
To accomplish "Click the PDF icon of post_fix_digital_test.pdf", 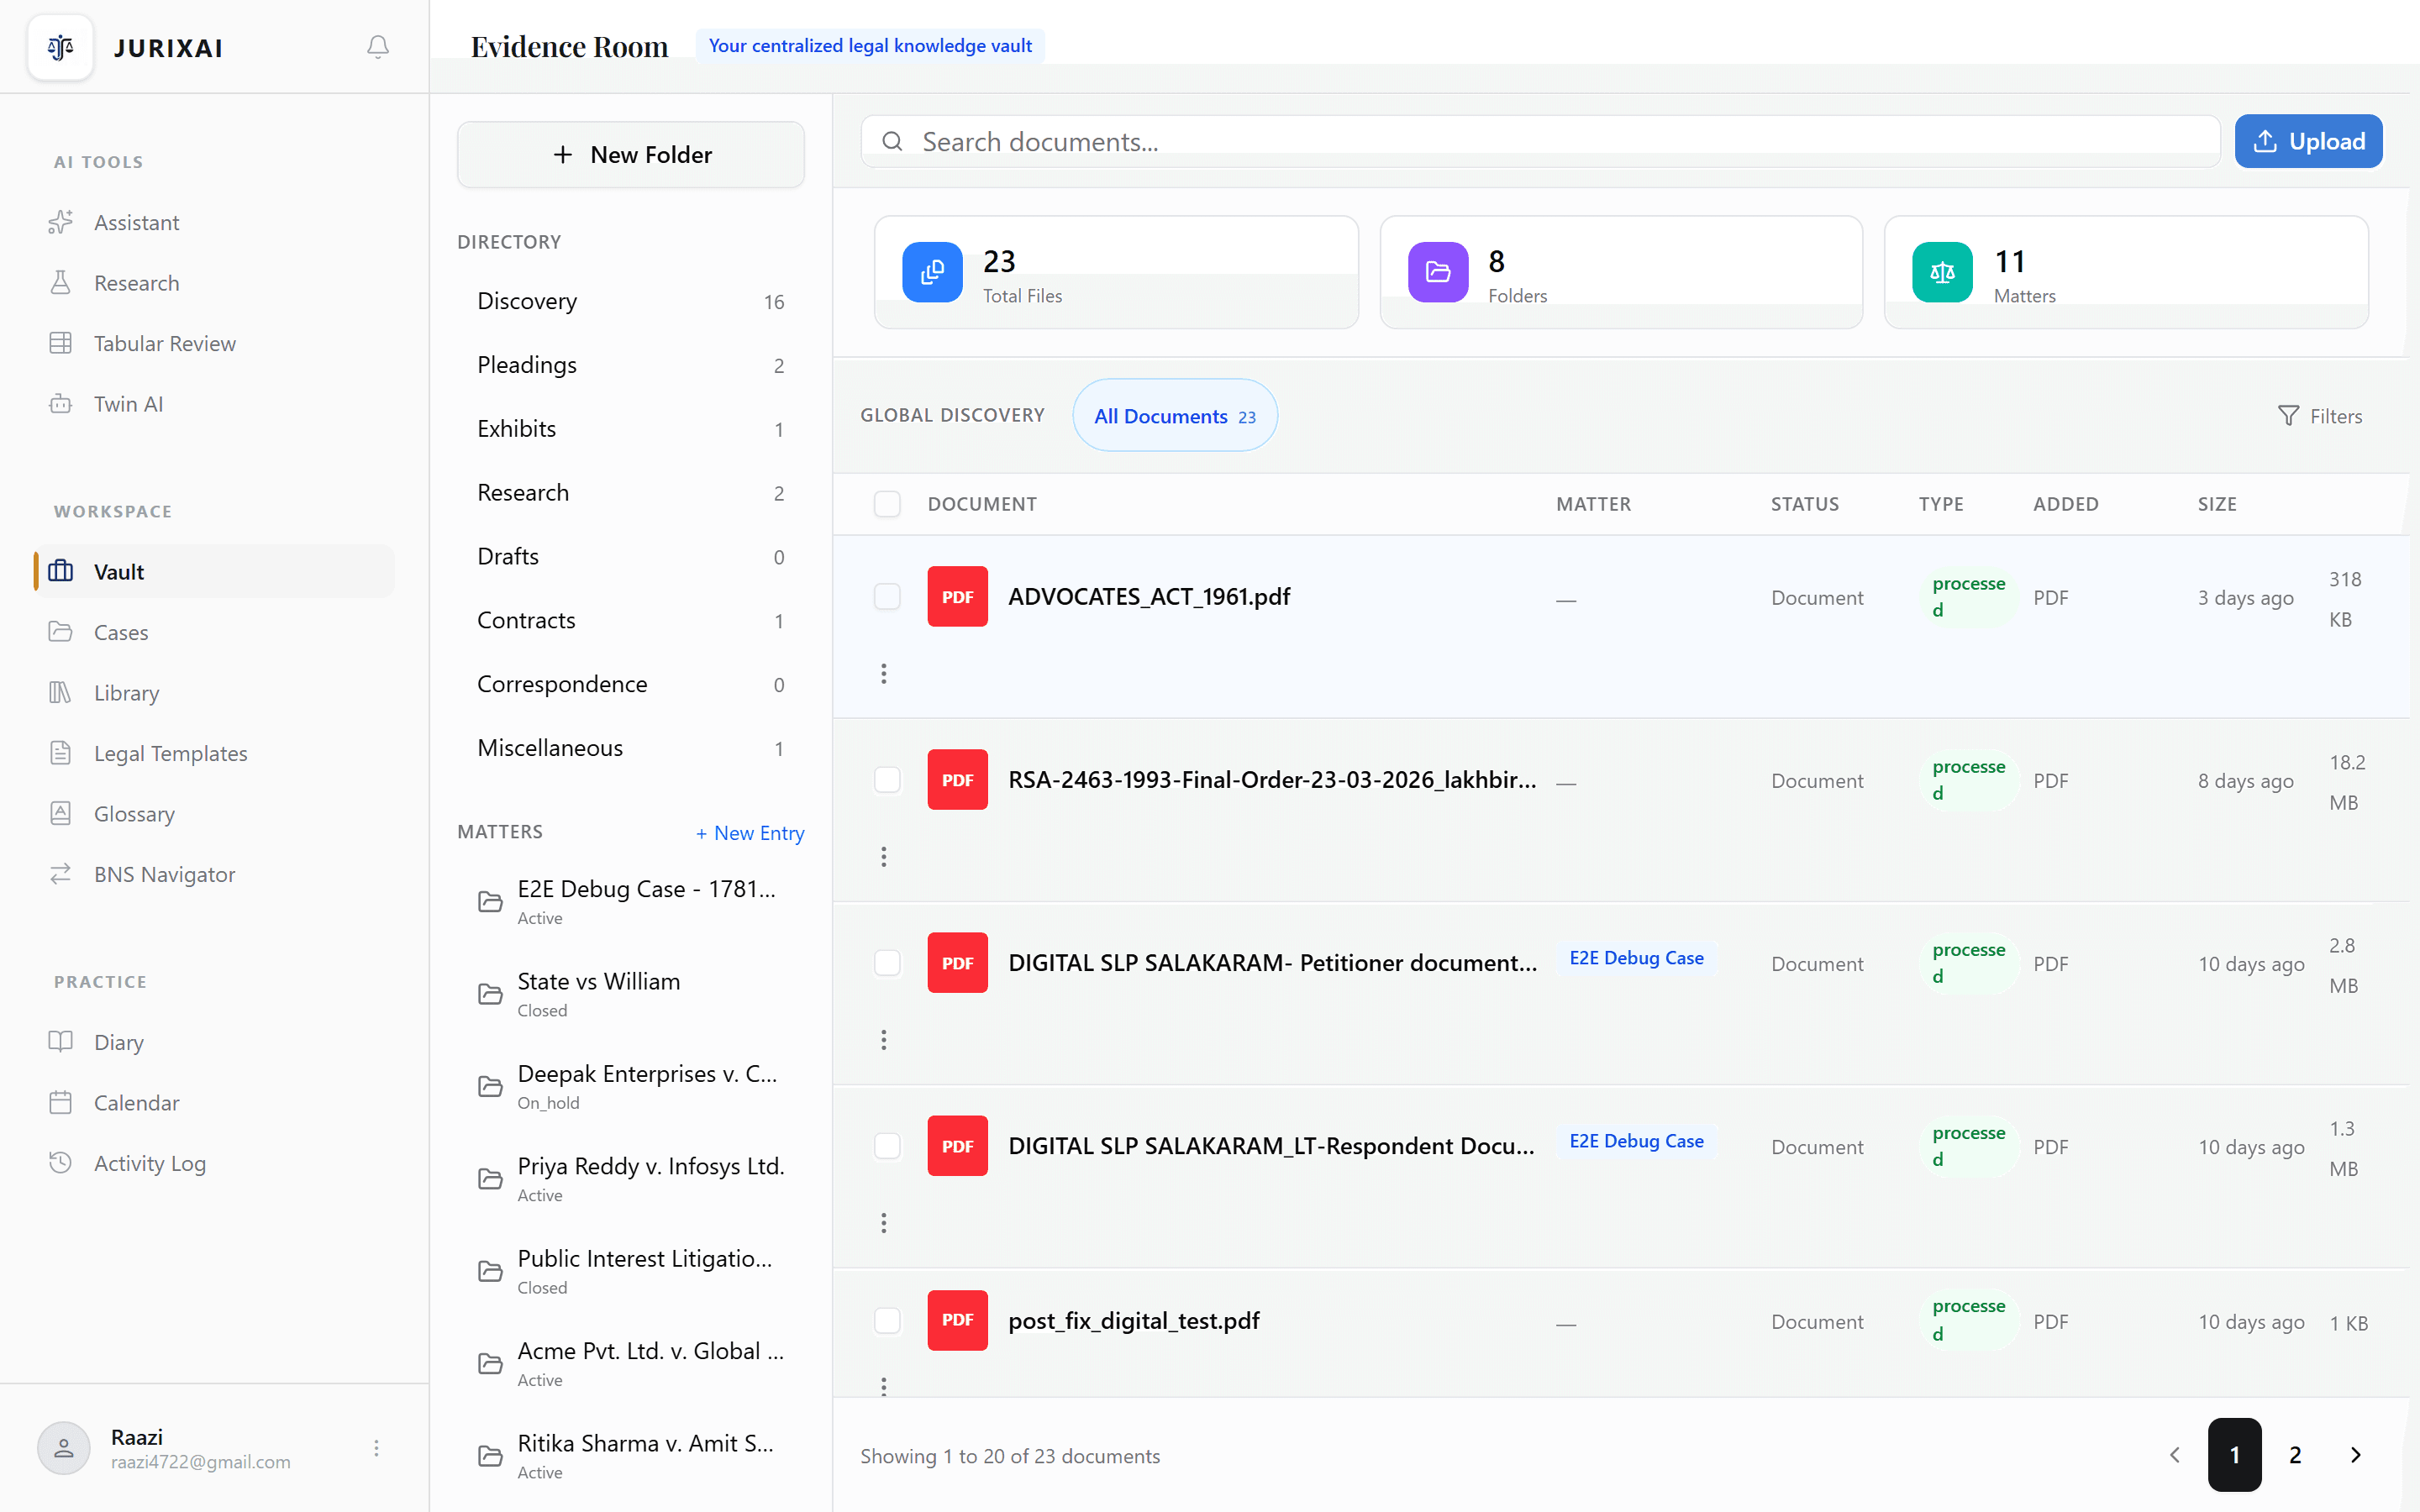I will tap(957, 1321).
